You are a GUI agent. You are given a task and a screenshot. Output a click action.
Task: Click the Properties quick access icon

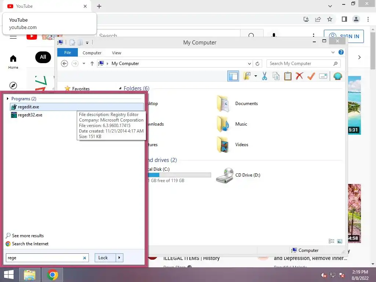[x=72, y=43]
